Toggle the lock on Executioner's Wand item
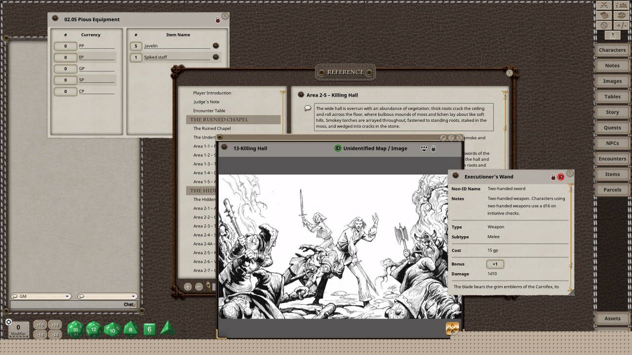The image size is (632, 355). click(553, 177)
